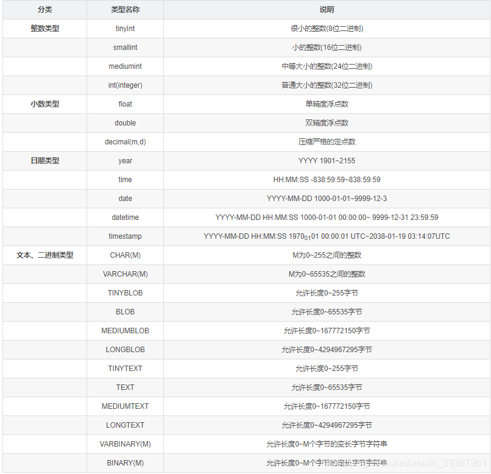Viewport: 491px width, 474px height.
Task: Click the smallint type name
Action: coord(125,48)
